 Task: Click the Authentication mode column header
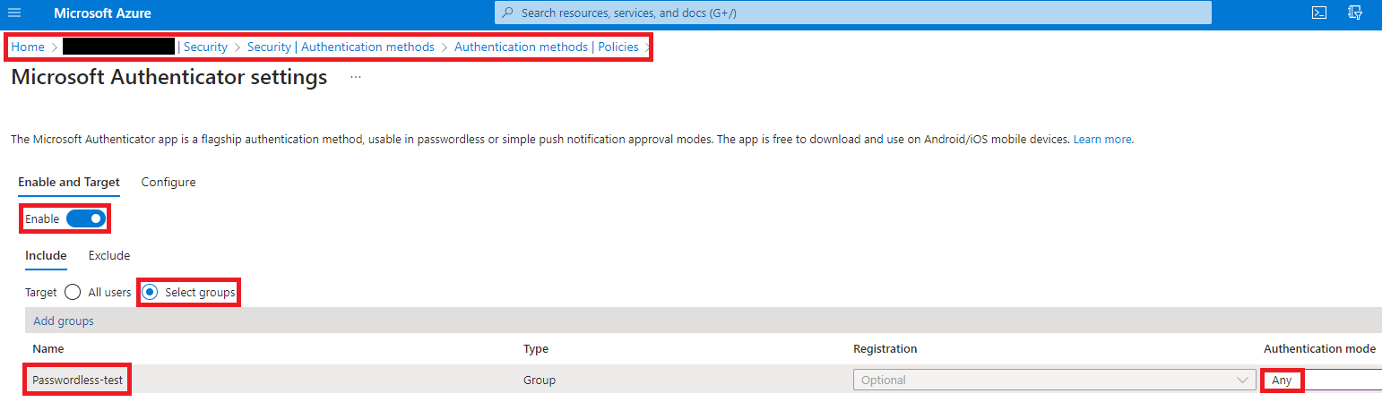coord(1319,349)
